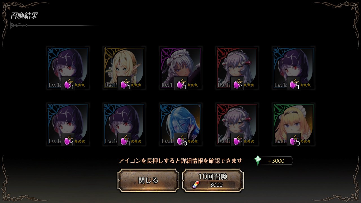Screen dimensions: 361x203
Task: Tap the dark-skinned maid in the purple frame
Action: [x=181, y=68]
